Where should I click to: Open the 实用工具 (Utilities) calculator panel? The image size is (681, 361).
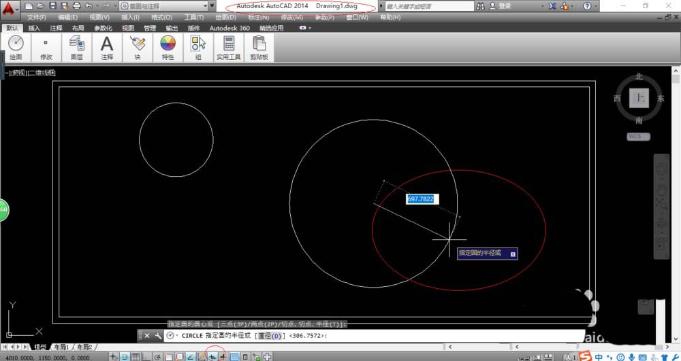coord(228,48)
